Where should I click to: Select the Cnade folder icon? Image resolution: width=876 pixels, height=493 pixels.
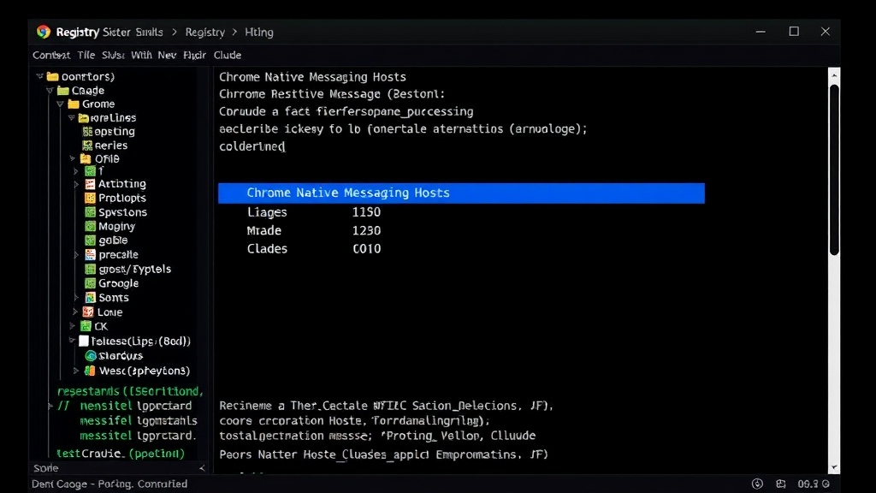(x=63, y=90)
